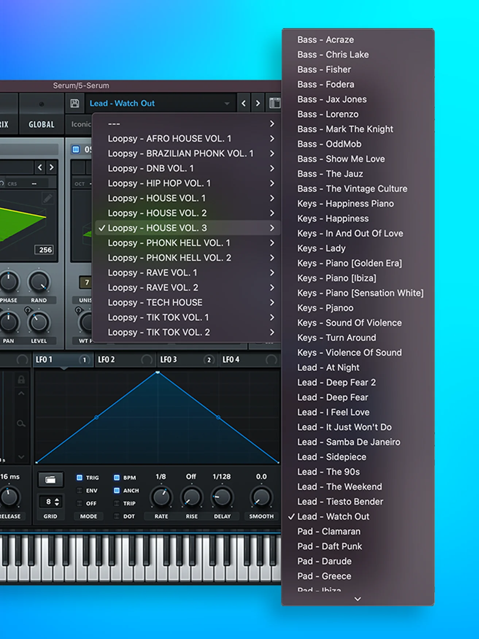Click the LFO RISE knob

coord(192,497)
